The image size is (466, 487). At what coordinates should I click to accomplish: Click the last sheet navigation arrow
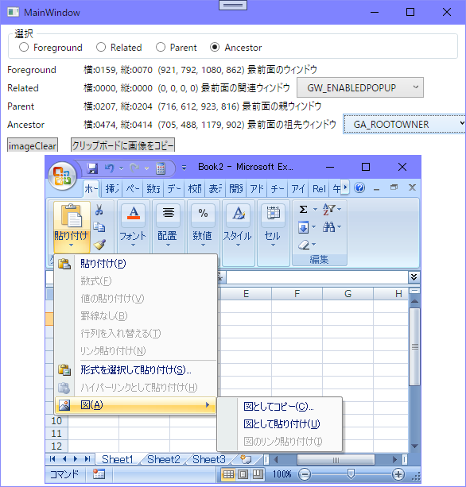(87, 459)
